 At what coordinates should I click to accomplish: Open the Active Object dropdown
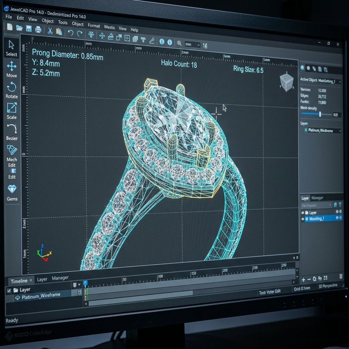[x=330, y=81]
